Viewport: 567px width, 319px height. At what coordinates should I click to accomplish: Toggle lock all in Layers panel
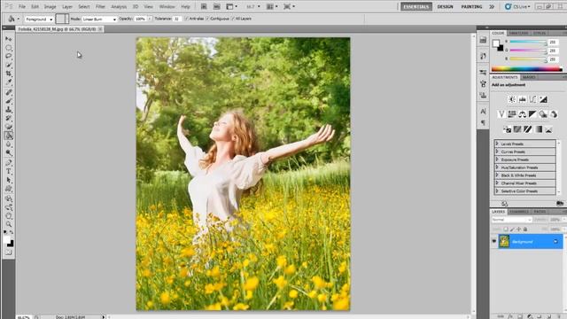pyautogui.click(x=525, y=230)
